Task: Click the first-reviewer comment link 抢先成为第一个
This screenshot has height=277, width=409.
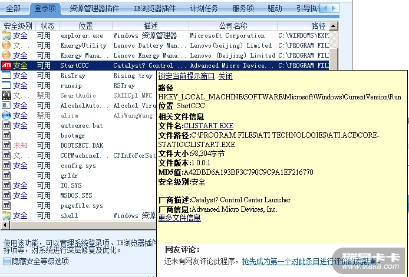Action: [x=309, y=261]
